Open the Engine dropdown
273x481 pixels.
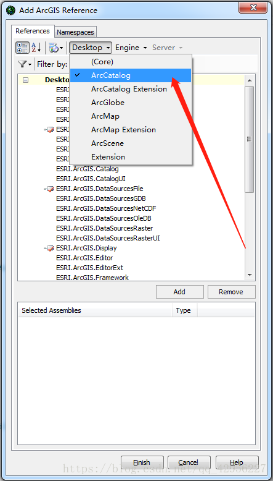tap(131, 48)
